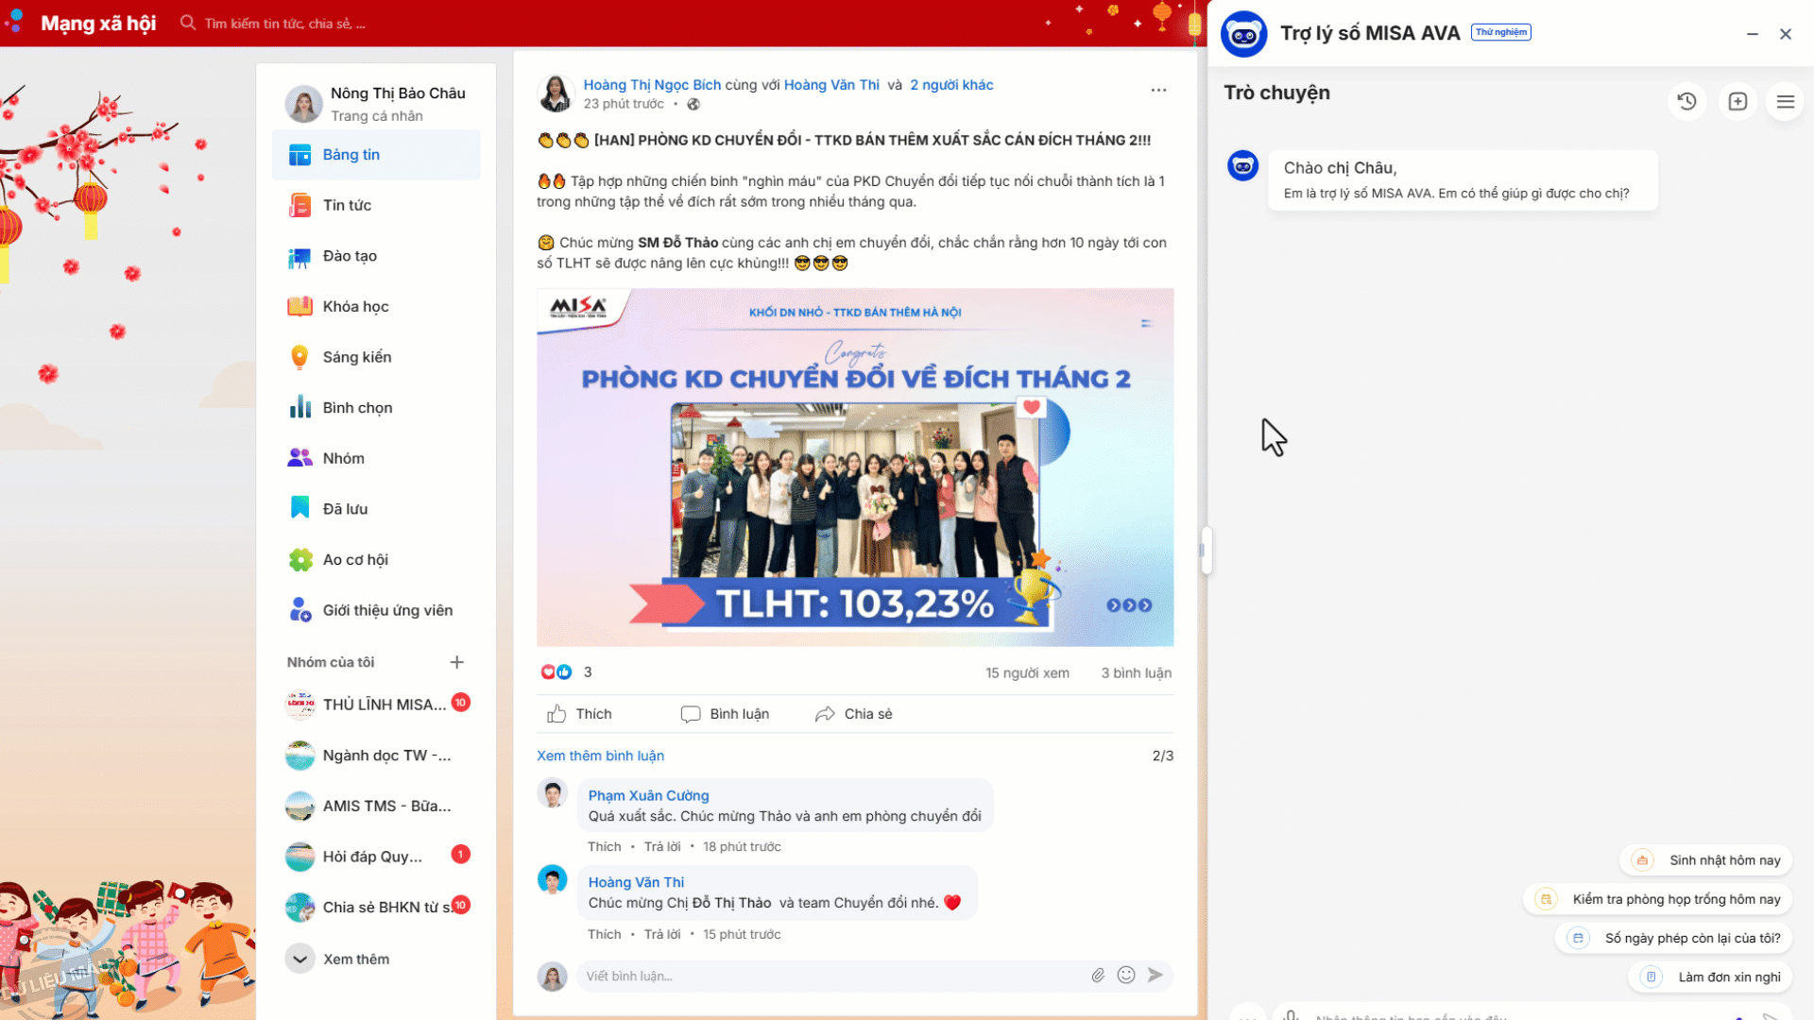The width and height of the screenshot is (1814, 1020).
Task: Click public globe icon under post author
Action: coord(693,104)
